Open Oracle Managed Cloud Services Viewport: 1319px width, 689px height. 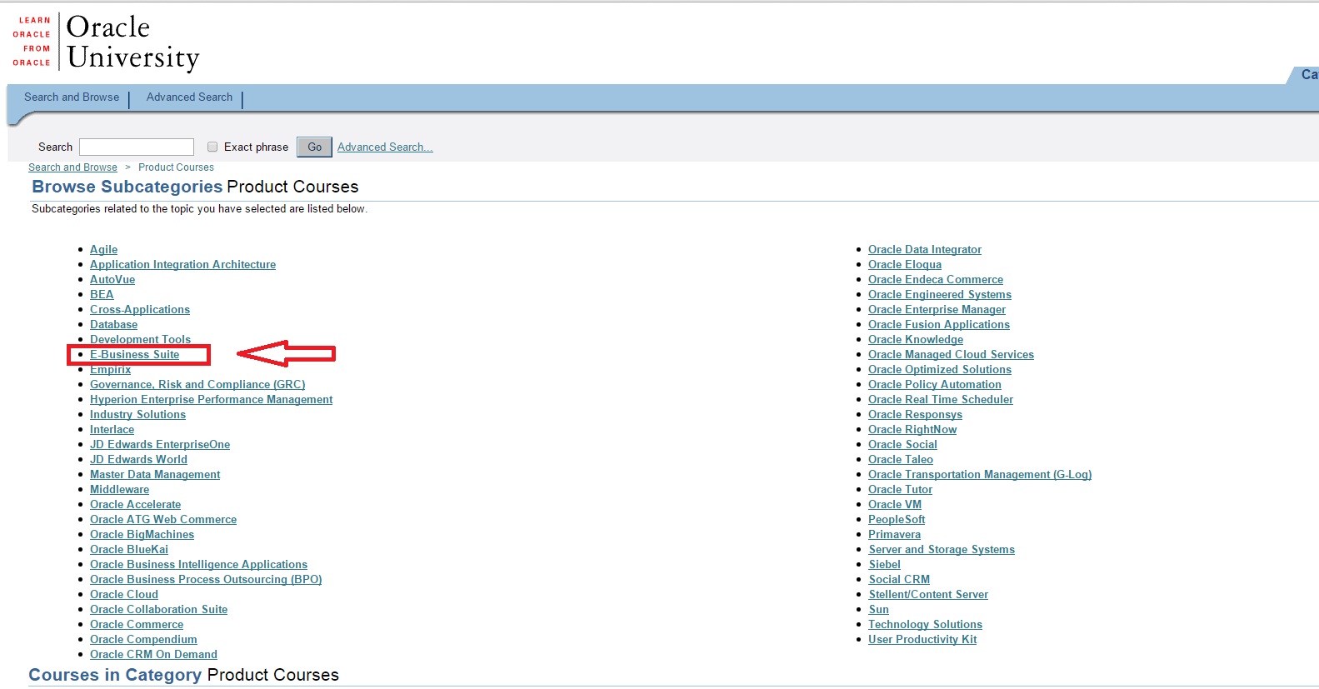(951, 355)
